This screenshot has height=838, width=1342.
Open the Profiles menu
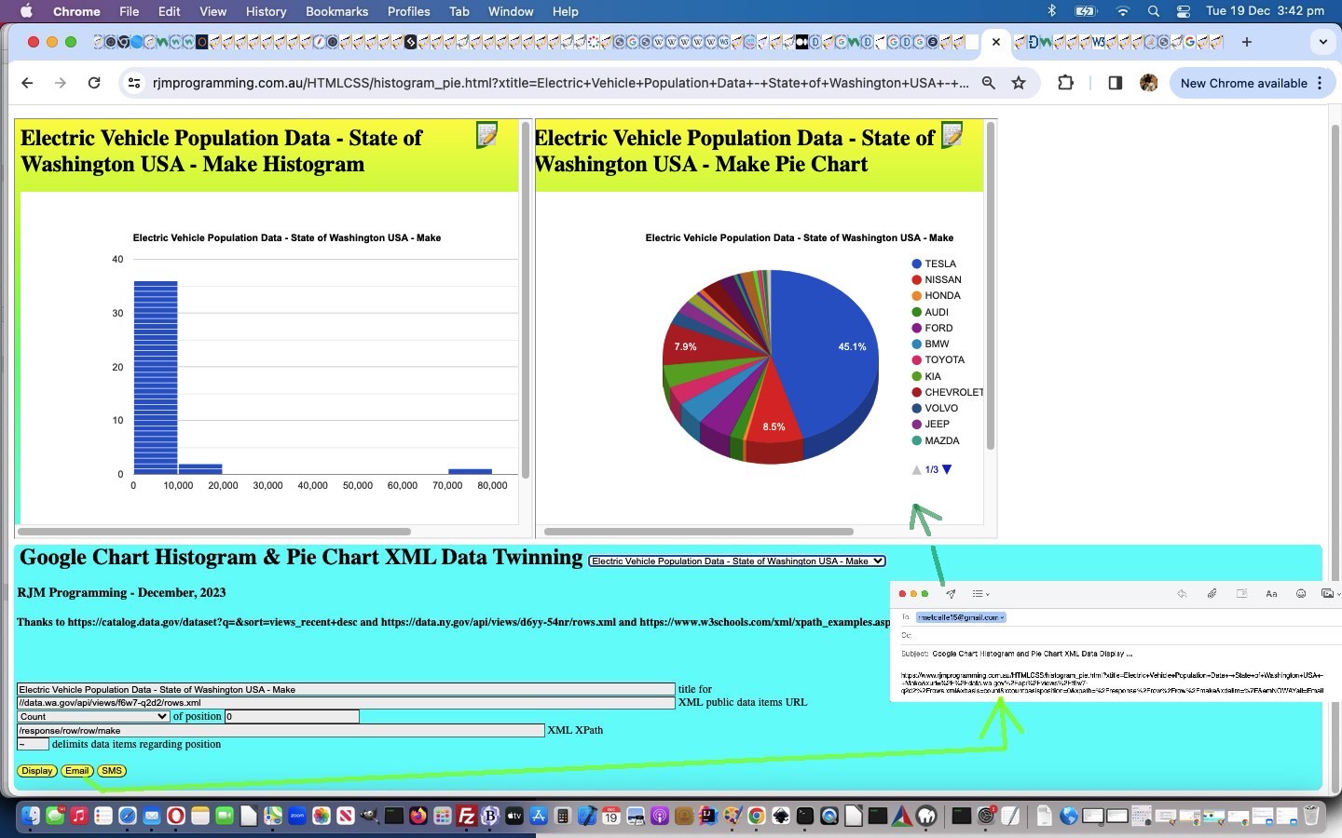(x=408, y=11)
